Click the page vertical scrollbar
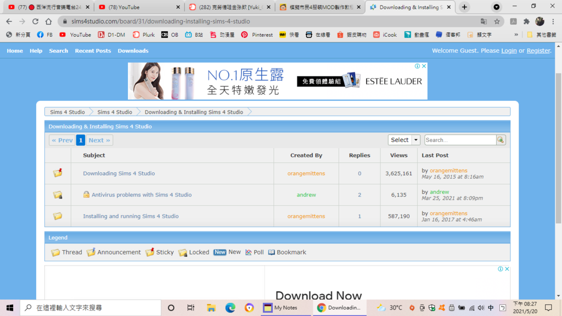The image size is (562, 316). click(x=558, y=149)
